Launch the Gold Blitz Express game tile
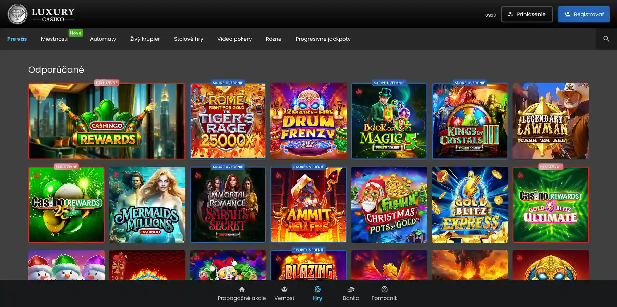Image resolution: width=617 pixels, height=307 pixels. [x=470, y=205]
